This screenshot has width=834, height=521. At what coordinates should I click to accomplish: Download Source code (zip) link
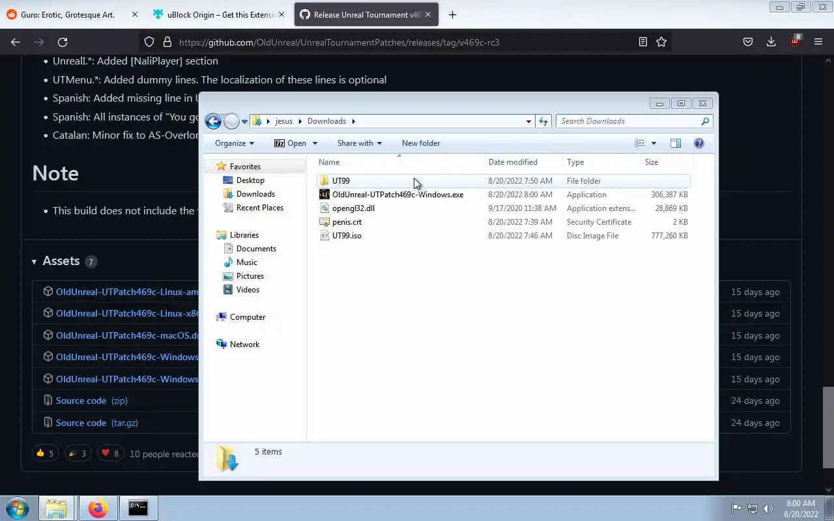tap(92, 401)
